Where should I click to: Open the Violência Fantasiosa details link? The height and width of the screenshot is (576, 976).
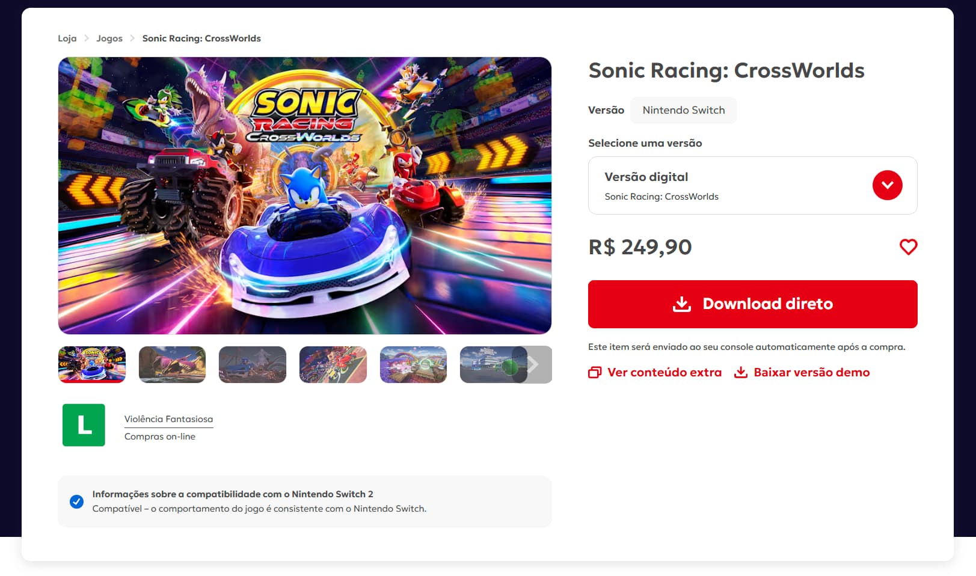[169, 418]
